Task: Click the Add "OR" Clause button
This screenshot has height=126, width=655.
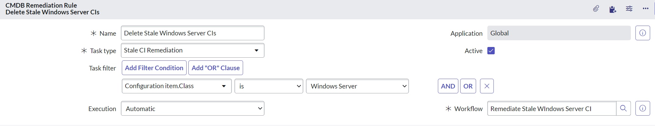Action: [216, 68]
